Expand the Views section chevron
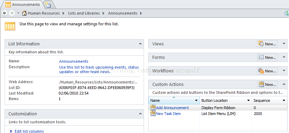Screen dimensions: 289x133 pyautogui.click(x=284, y=44)
